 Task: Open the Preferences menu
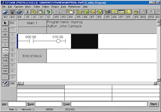pyautogui.click(x=74, y=7)
